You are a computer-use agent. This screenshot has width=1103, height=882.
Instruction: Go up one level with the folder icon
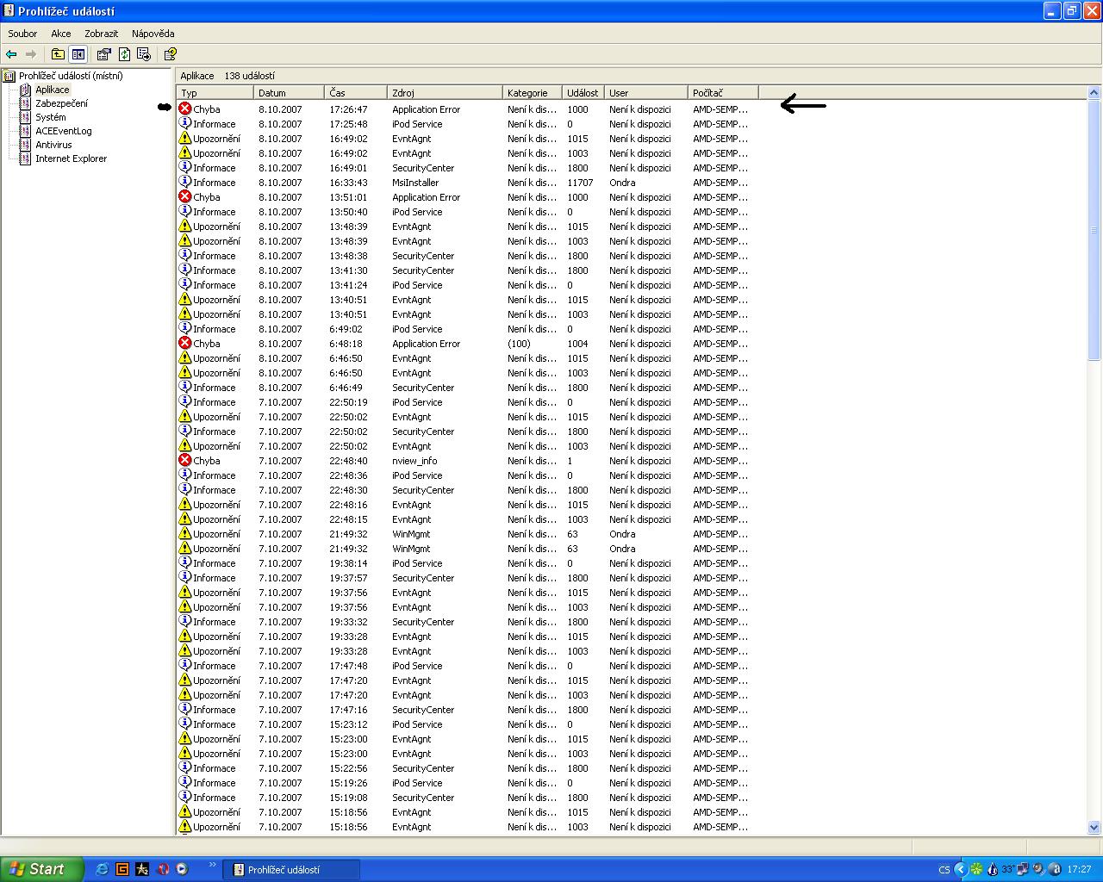58,54
